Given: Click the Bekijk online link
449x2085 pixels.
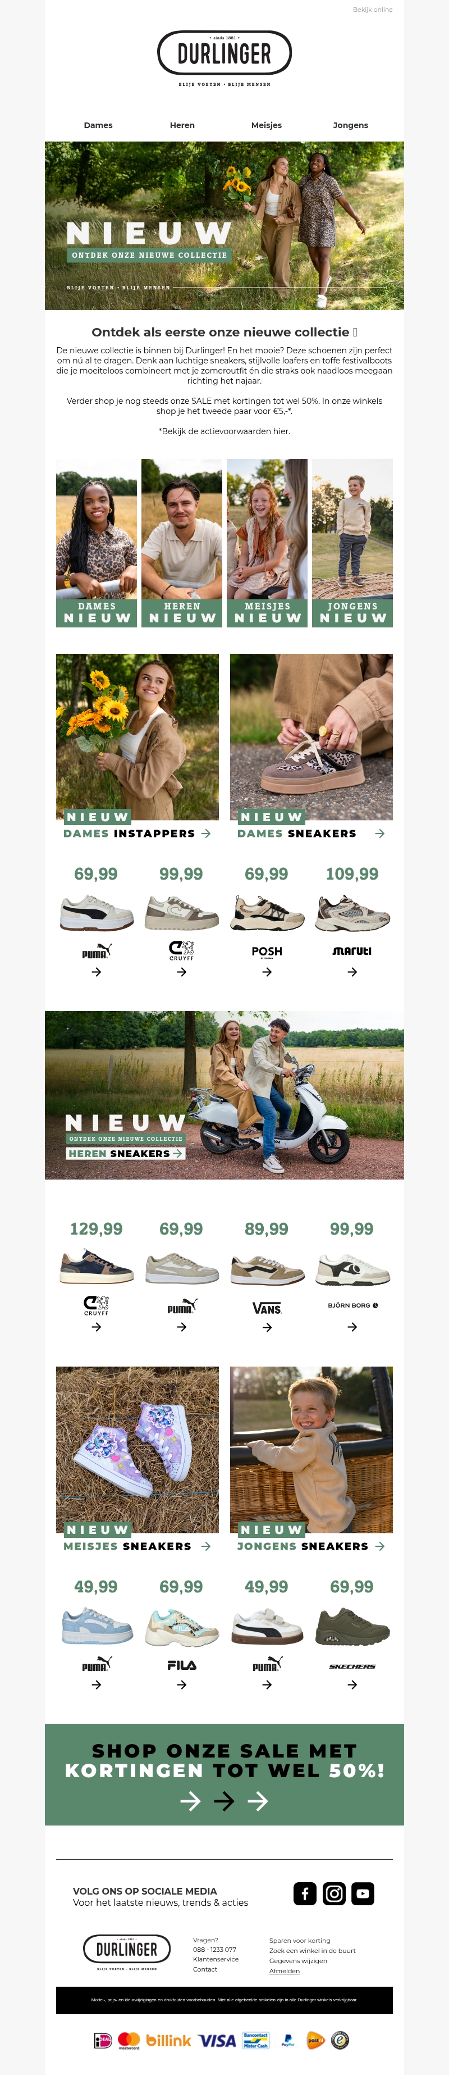Looking at the screenshot, I should click(x=372, y=10).
